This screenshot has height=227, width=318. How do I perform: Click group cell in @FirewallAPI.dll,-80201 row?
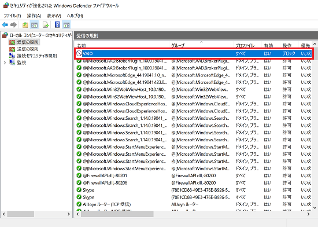194,175
